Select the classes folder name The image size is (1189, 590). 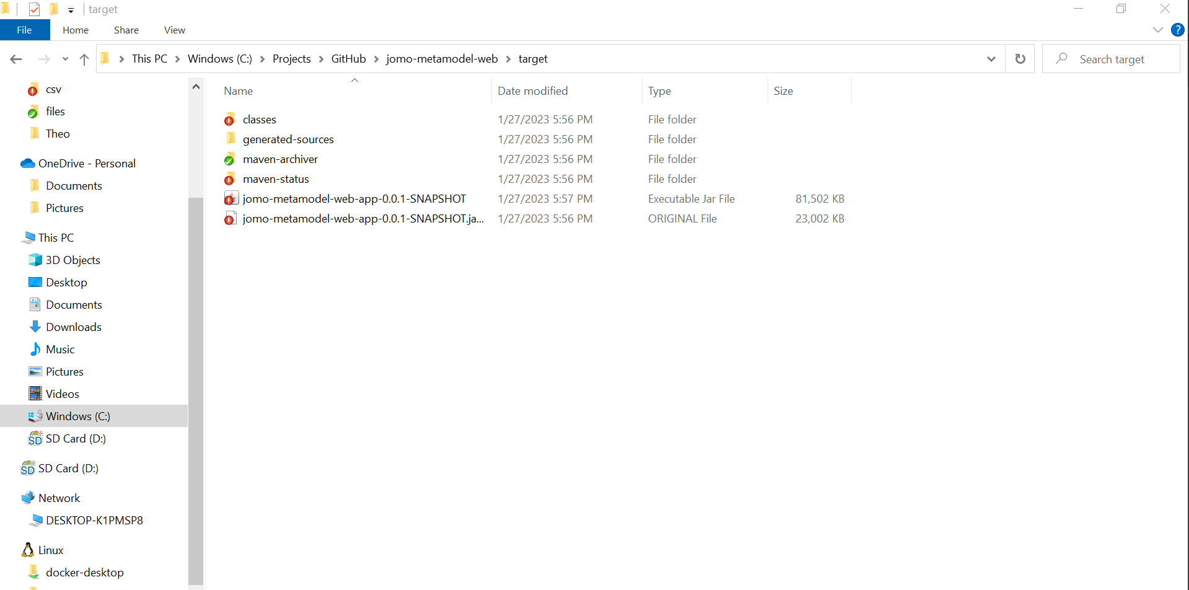coord(260,120)
